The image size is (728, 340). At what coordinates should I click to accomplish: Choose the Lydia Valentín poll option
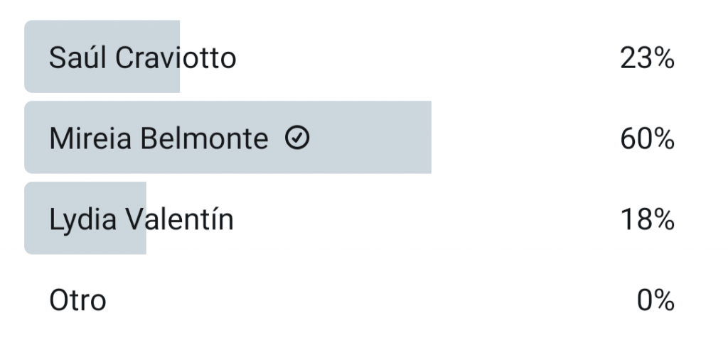tap(141, 220)
